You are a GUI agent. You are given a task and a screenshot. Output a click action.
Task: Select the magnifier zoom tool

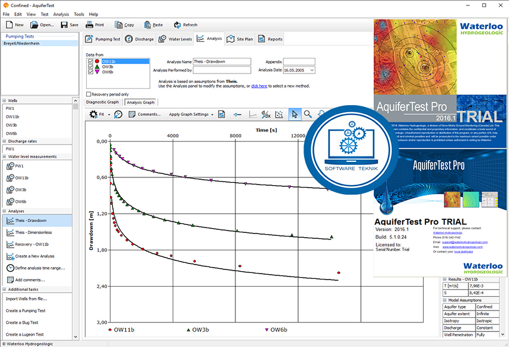click(308, 114)
